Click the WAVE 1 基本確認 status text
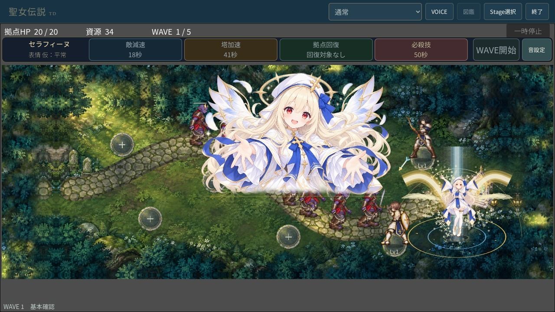The height and width of the screenshot is (312, 555). [x=29, y=306]
